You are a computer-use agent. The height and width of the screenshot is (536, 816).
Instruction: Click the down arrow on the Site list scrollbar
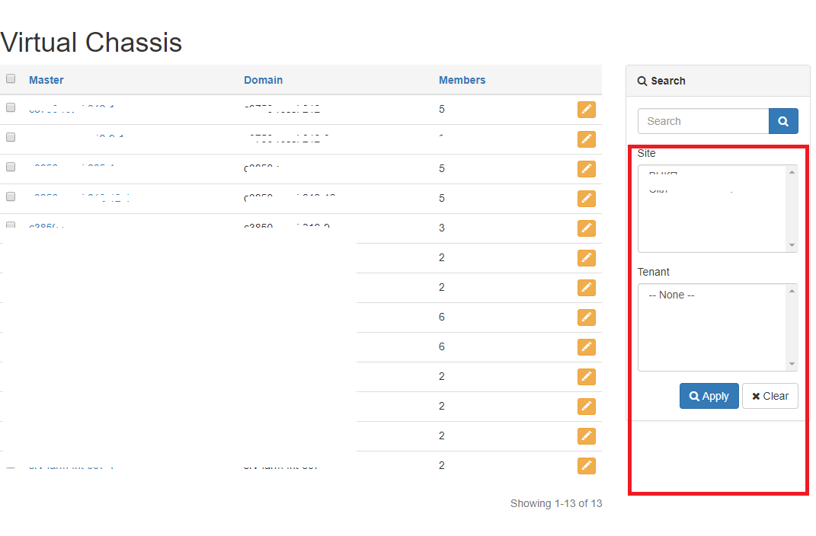(791, 245)
